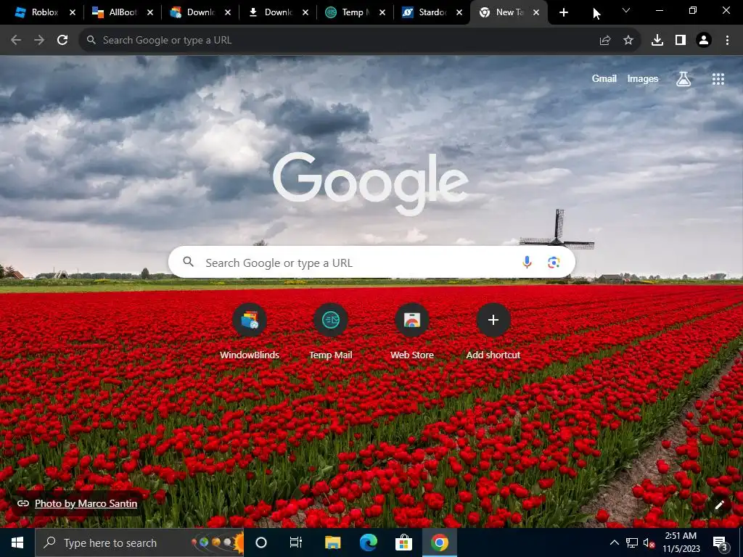Close the Stardock tab
This screenshot has height=557, width=743.
(459, 12)
